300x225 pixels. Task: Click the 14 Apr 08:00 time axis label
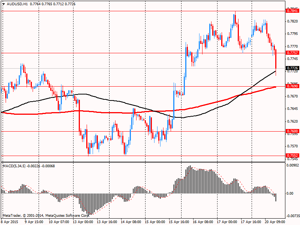(x=130, y=222)
